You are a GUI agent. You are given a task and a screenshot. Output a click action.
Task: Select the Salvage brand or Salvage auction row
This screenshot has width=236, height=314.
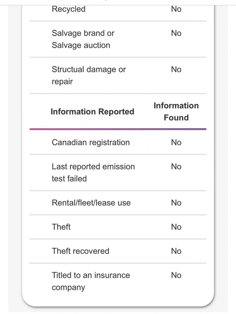pyautogui.click(x=118, y=39)
